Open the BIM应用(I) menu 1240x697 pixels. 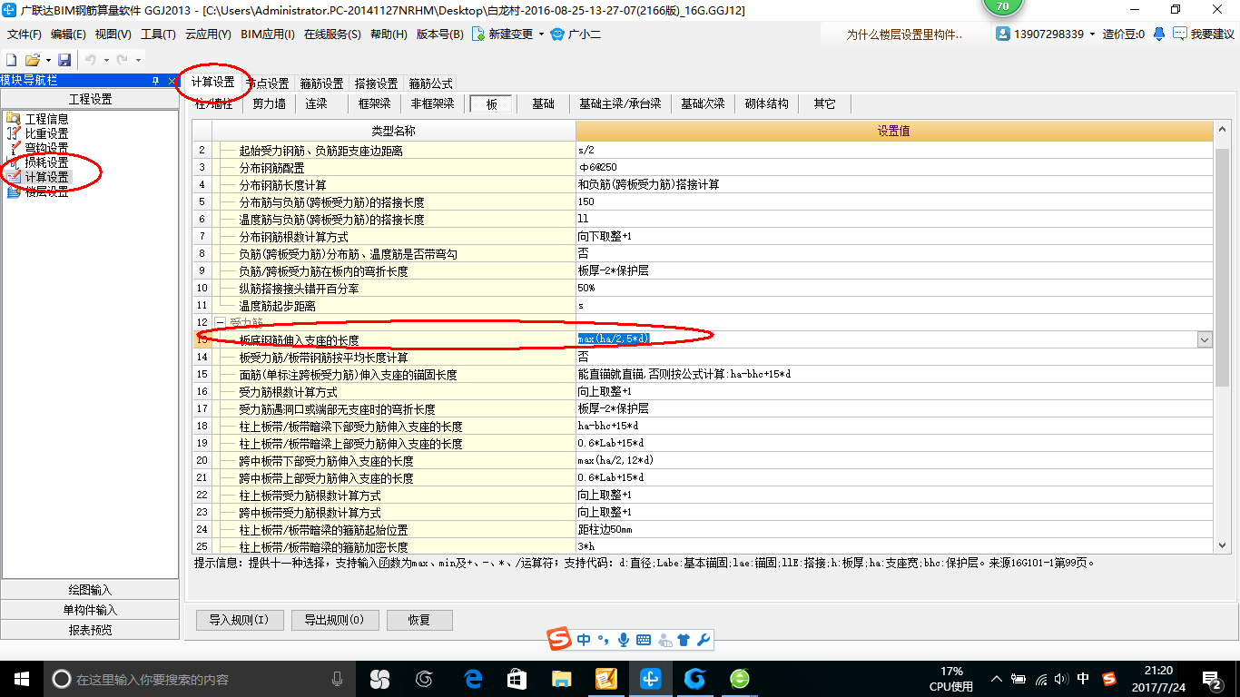(268, 34)
